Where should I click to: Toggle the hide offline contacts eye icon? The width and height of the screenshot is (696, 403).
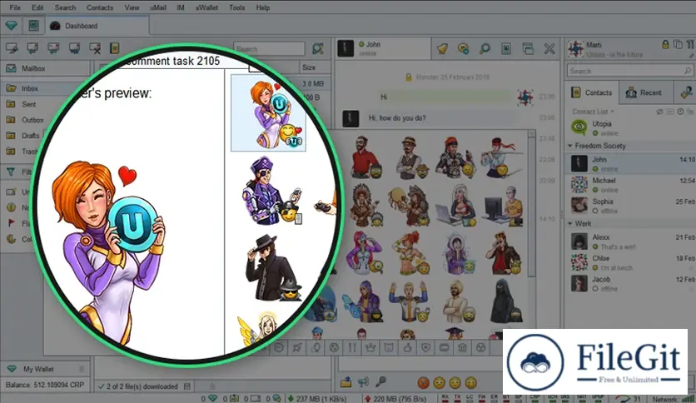(x=659, y=112)
